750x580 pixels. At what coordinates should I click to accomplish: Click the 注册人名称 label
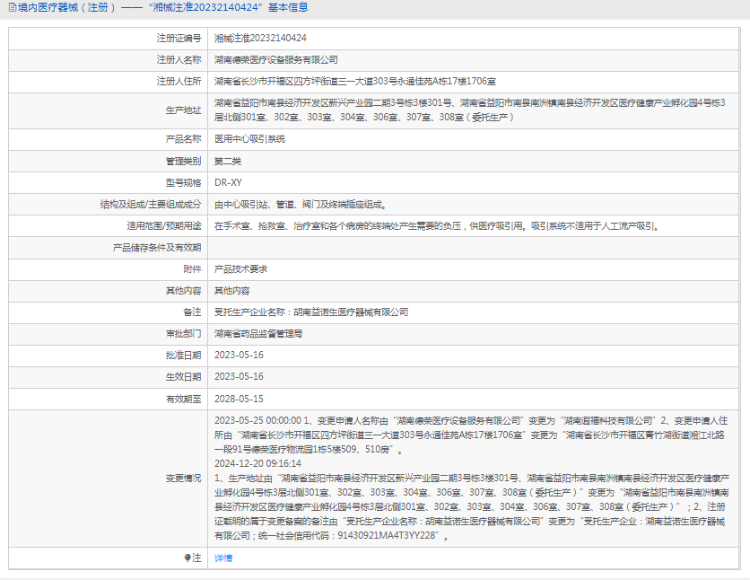tap(179, 60)
